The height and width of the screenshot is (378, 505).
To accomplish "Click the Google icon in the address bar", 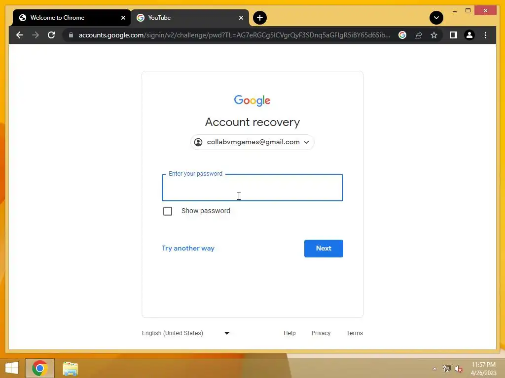I will tap(402, 35).
